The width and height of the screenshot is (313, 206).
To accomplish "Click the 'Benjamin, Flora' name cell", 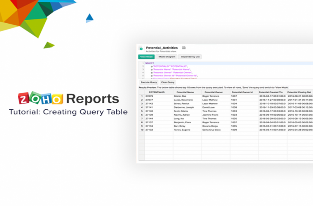I will click(187, 122).
